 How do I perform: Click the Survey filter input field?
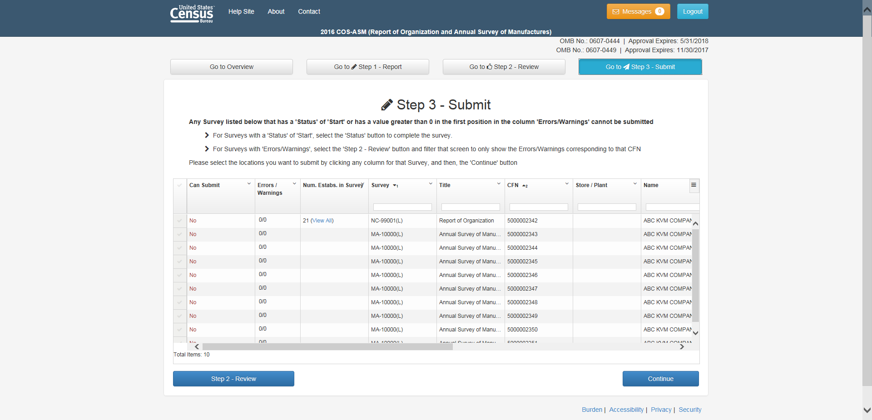pyautogui.click(x=402, y=207)
